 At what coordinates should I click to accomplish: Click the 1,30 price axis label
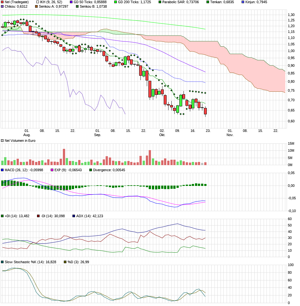291,15
